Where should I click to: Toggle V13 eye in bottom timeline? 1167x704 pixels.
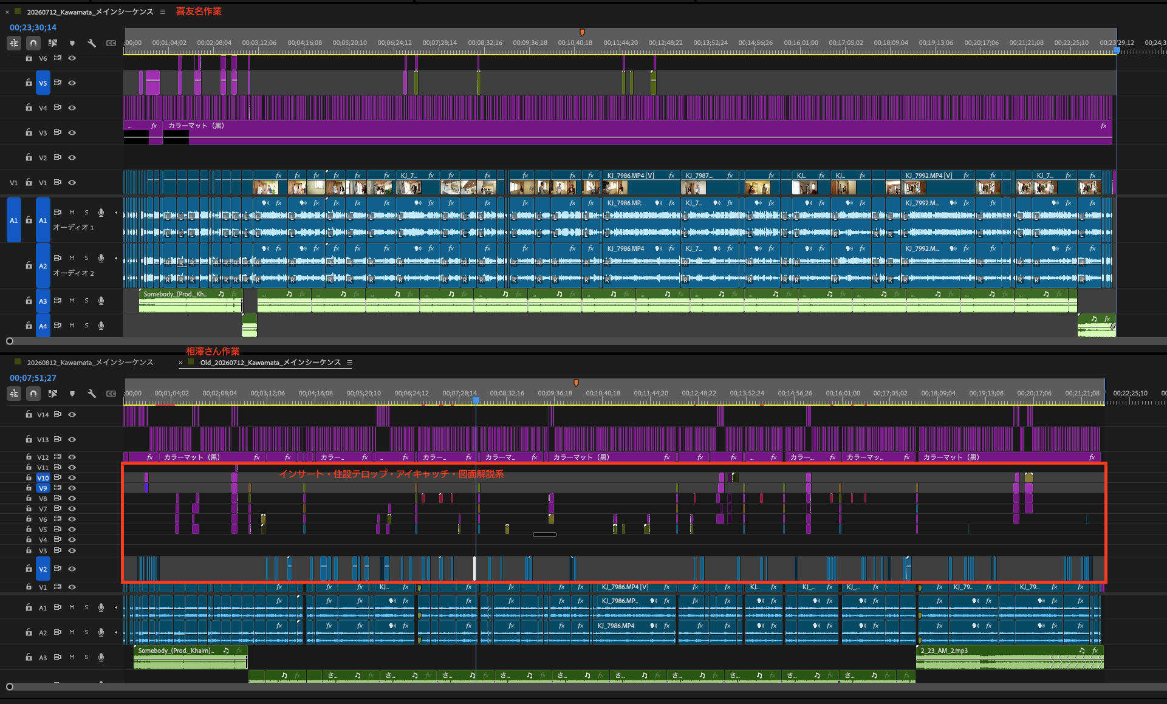[72, 439]
